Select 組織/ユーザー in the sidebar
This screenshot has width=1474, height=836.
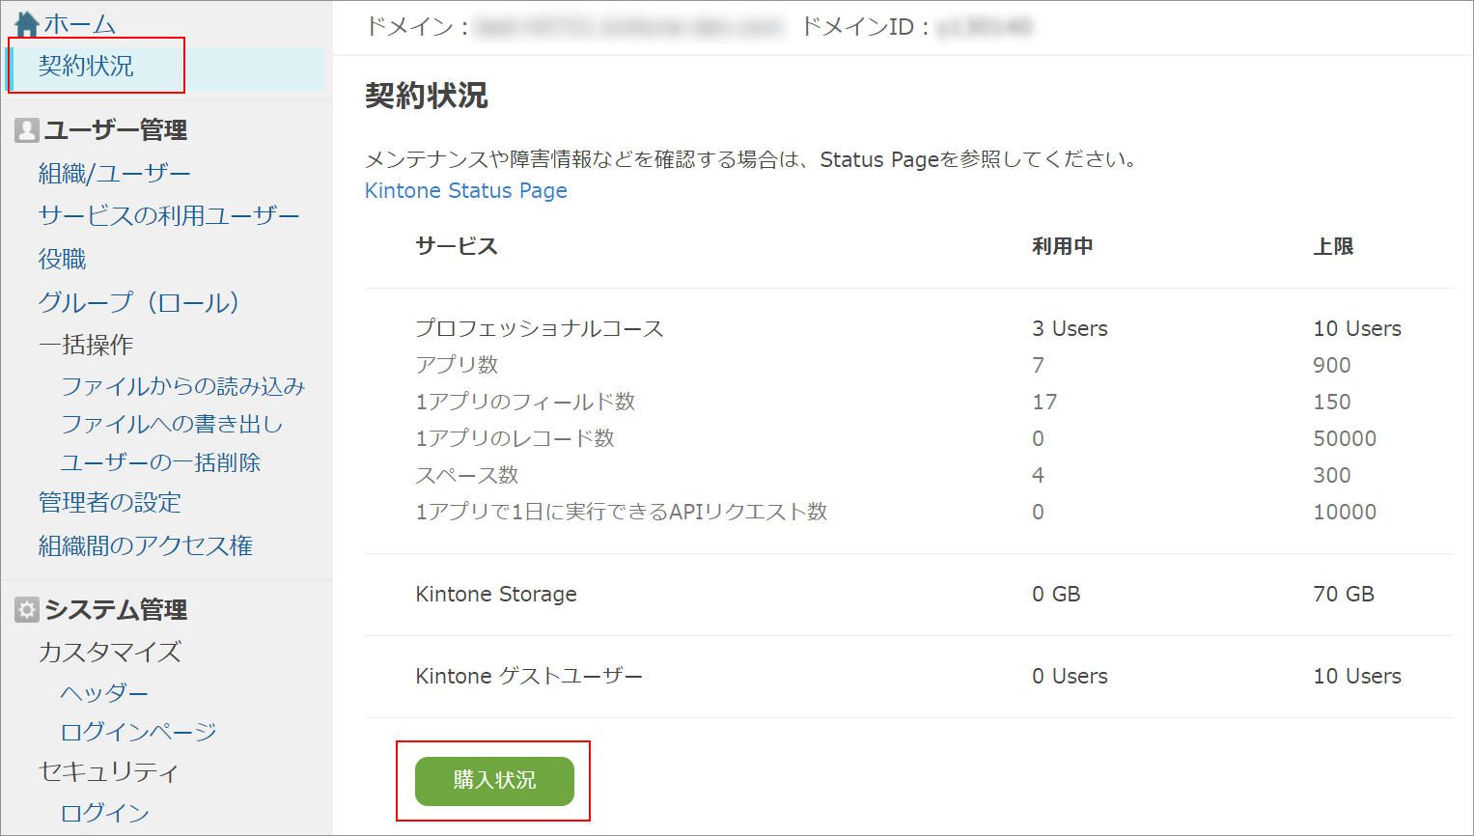113,171
